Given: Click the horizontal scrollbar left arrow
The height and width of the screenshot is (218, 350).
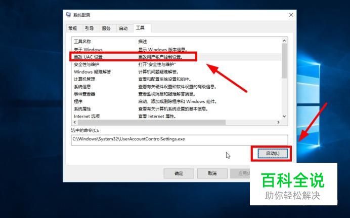Looking at the screenshot, I should pyautogui.click(x=75, y=122).
